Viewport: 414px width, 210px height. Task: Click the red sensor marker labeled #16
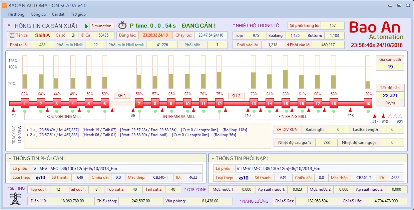tap(350, 110)
